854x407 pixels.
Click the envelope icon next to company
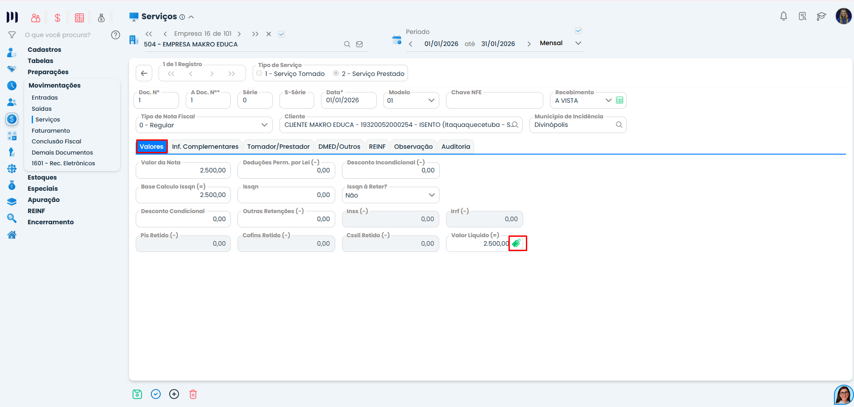(359, 44)
